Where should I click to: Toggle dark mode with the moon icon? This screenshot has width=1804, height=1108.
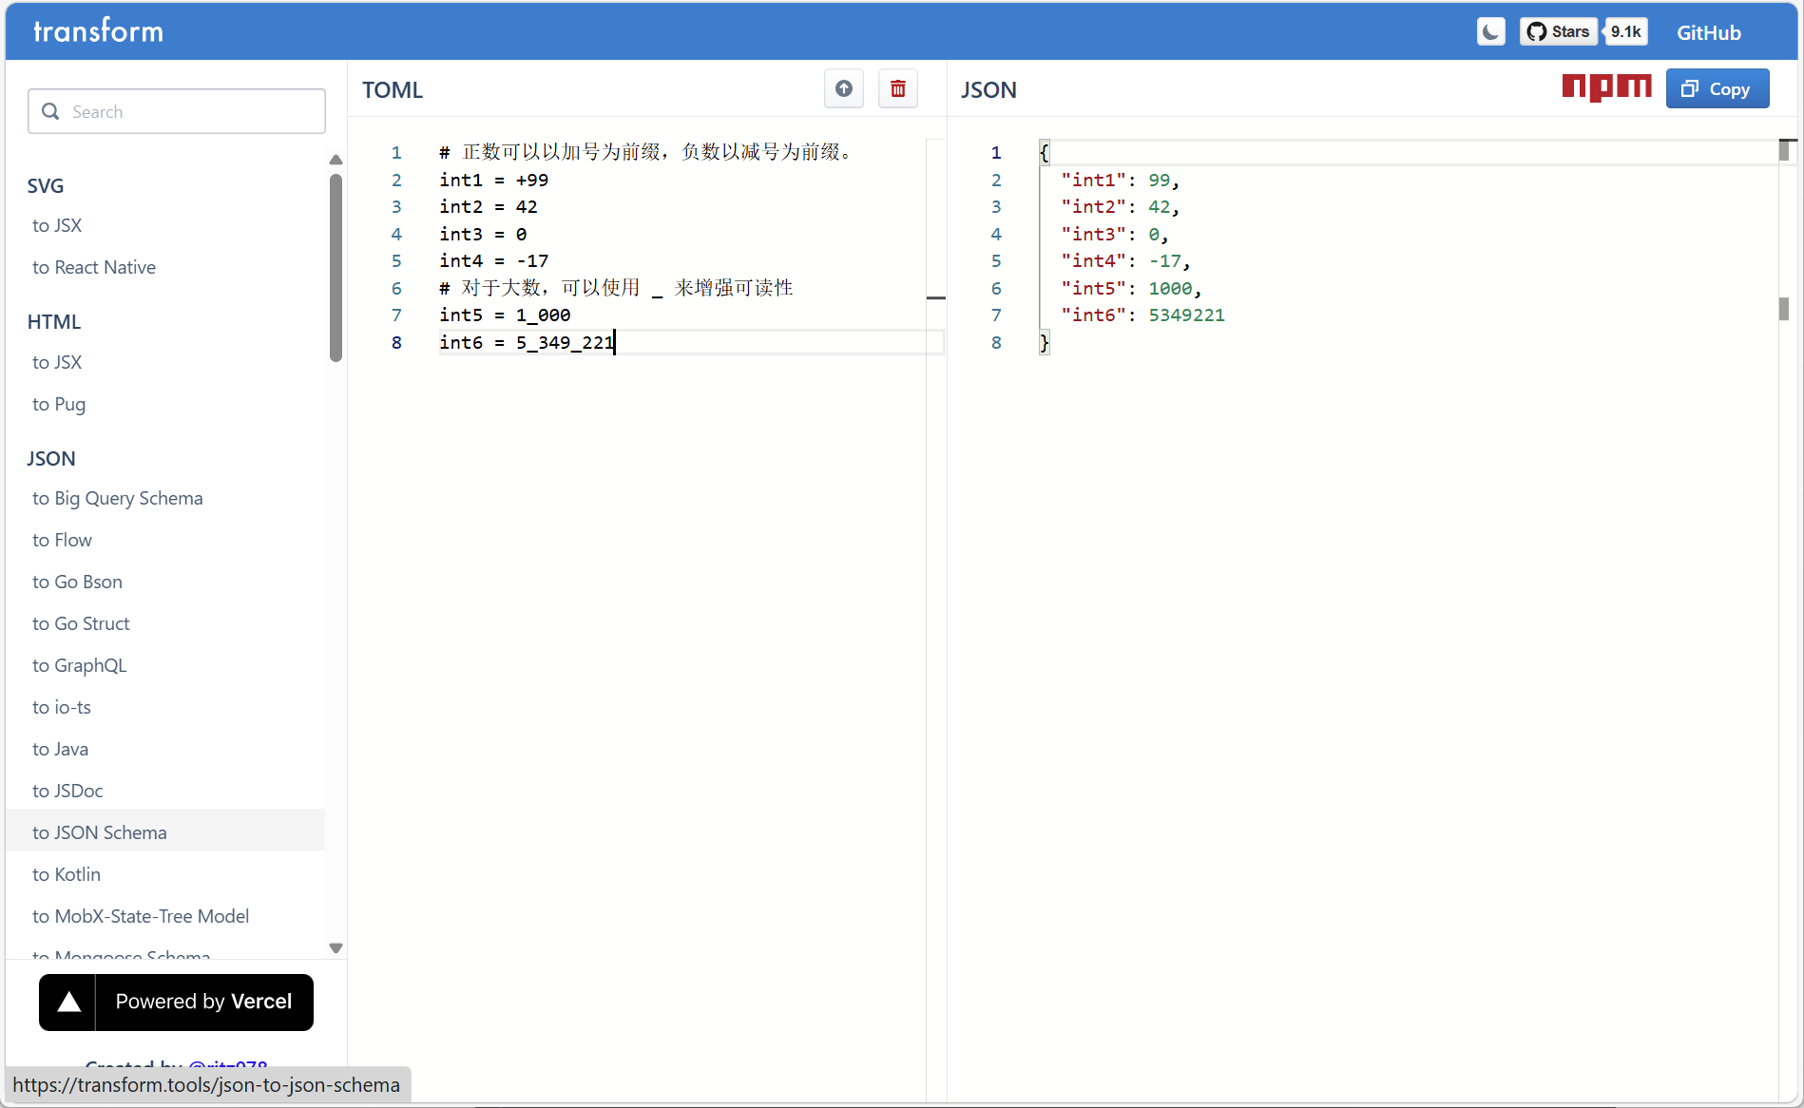[1490, 32]
